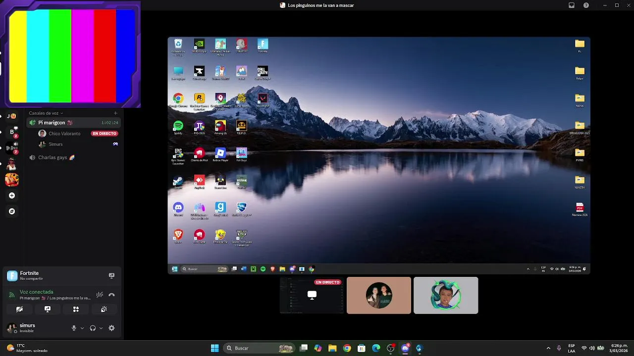The width and height of the screenshot is (634, 356).
Task: Open File Explorer from the taskbar
Action: click(332, 348)
